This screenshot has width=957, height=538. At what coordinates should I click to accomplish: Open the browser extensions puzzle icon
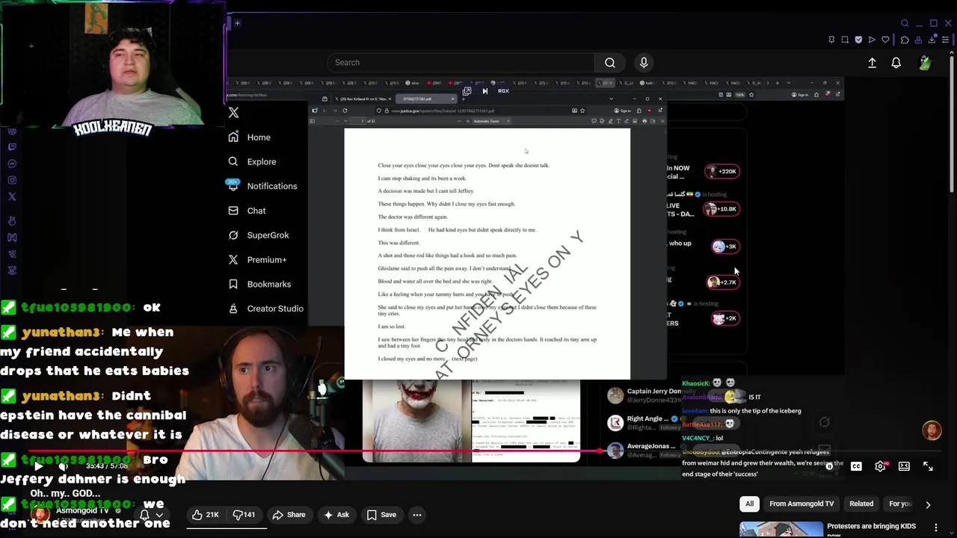coord(905,40)
